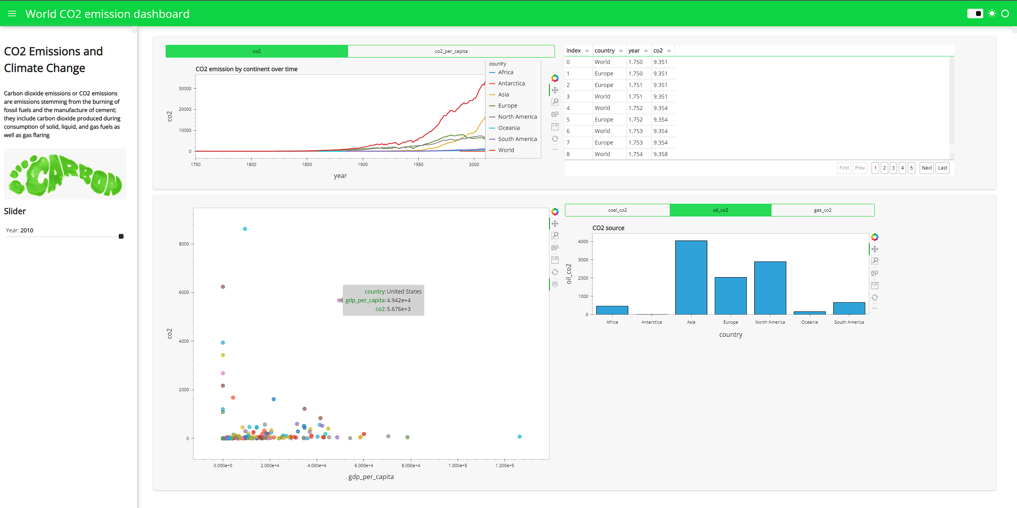
Task: Click the Save icon on the scatter plot toolbar
Action: tap(555, 260)
